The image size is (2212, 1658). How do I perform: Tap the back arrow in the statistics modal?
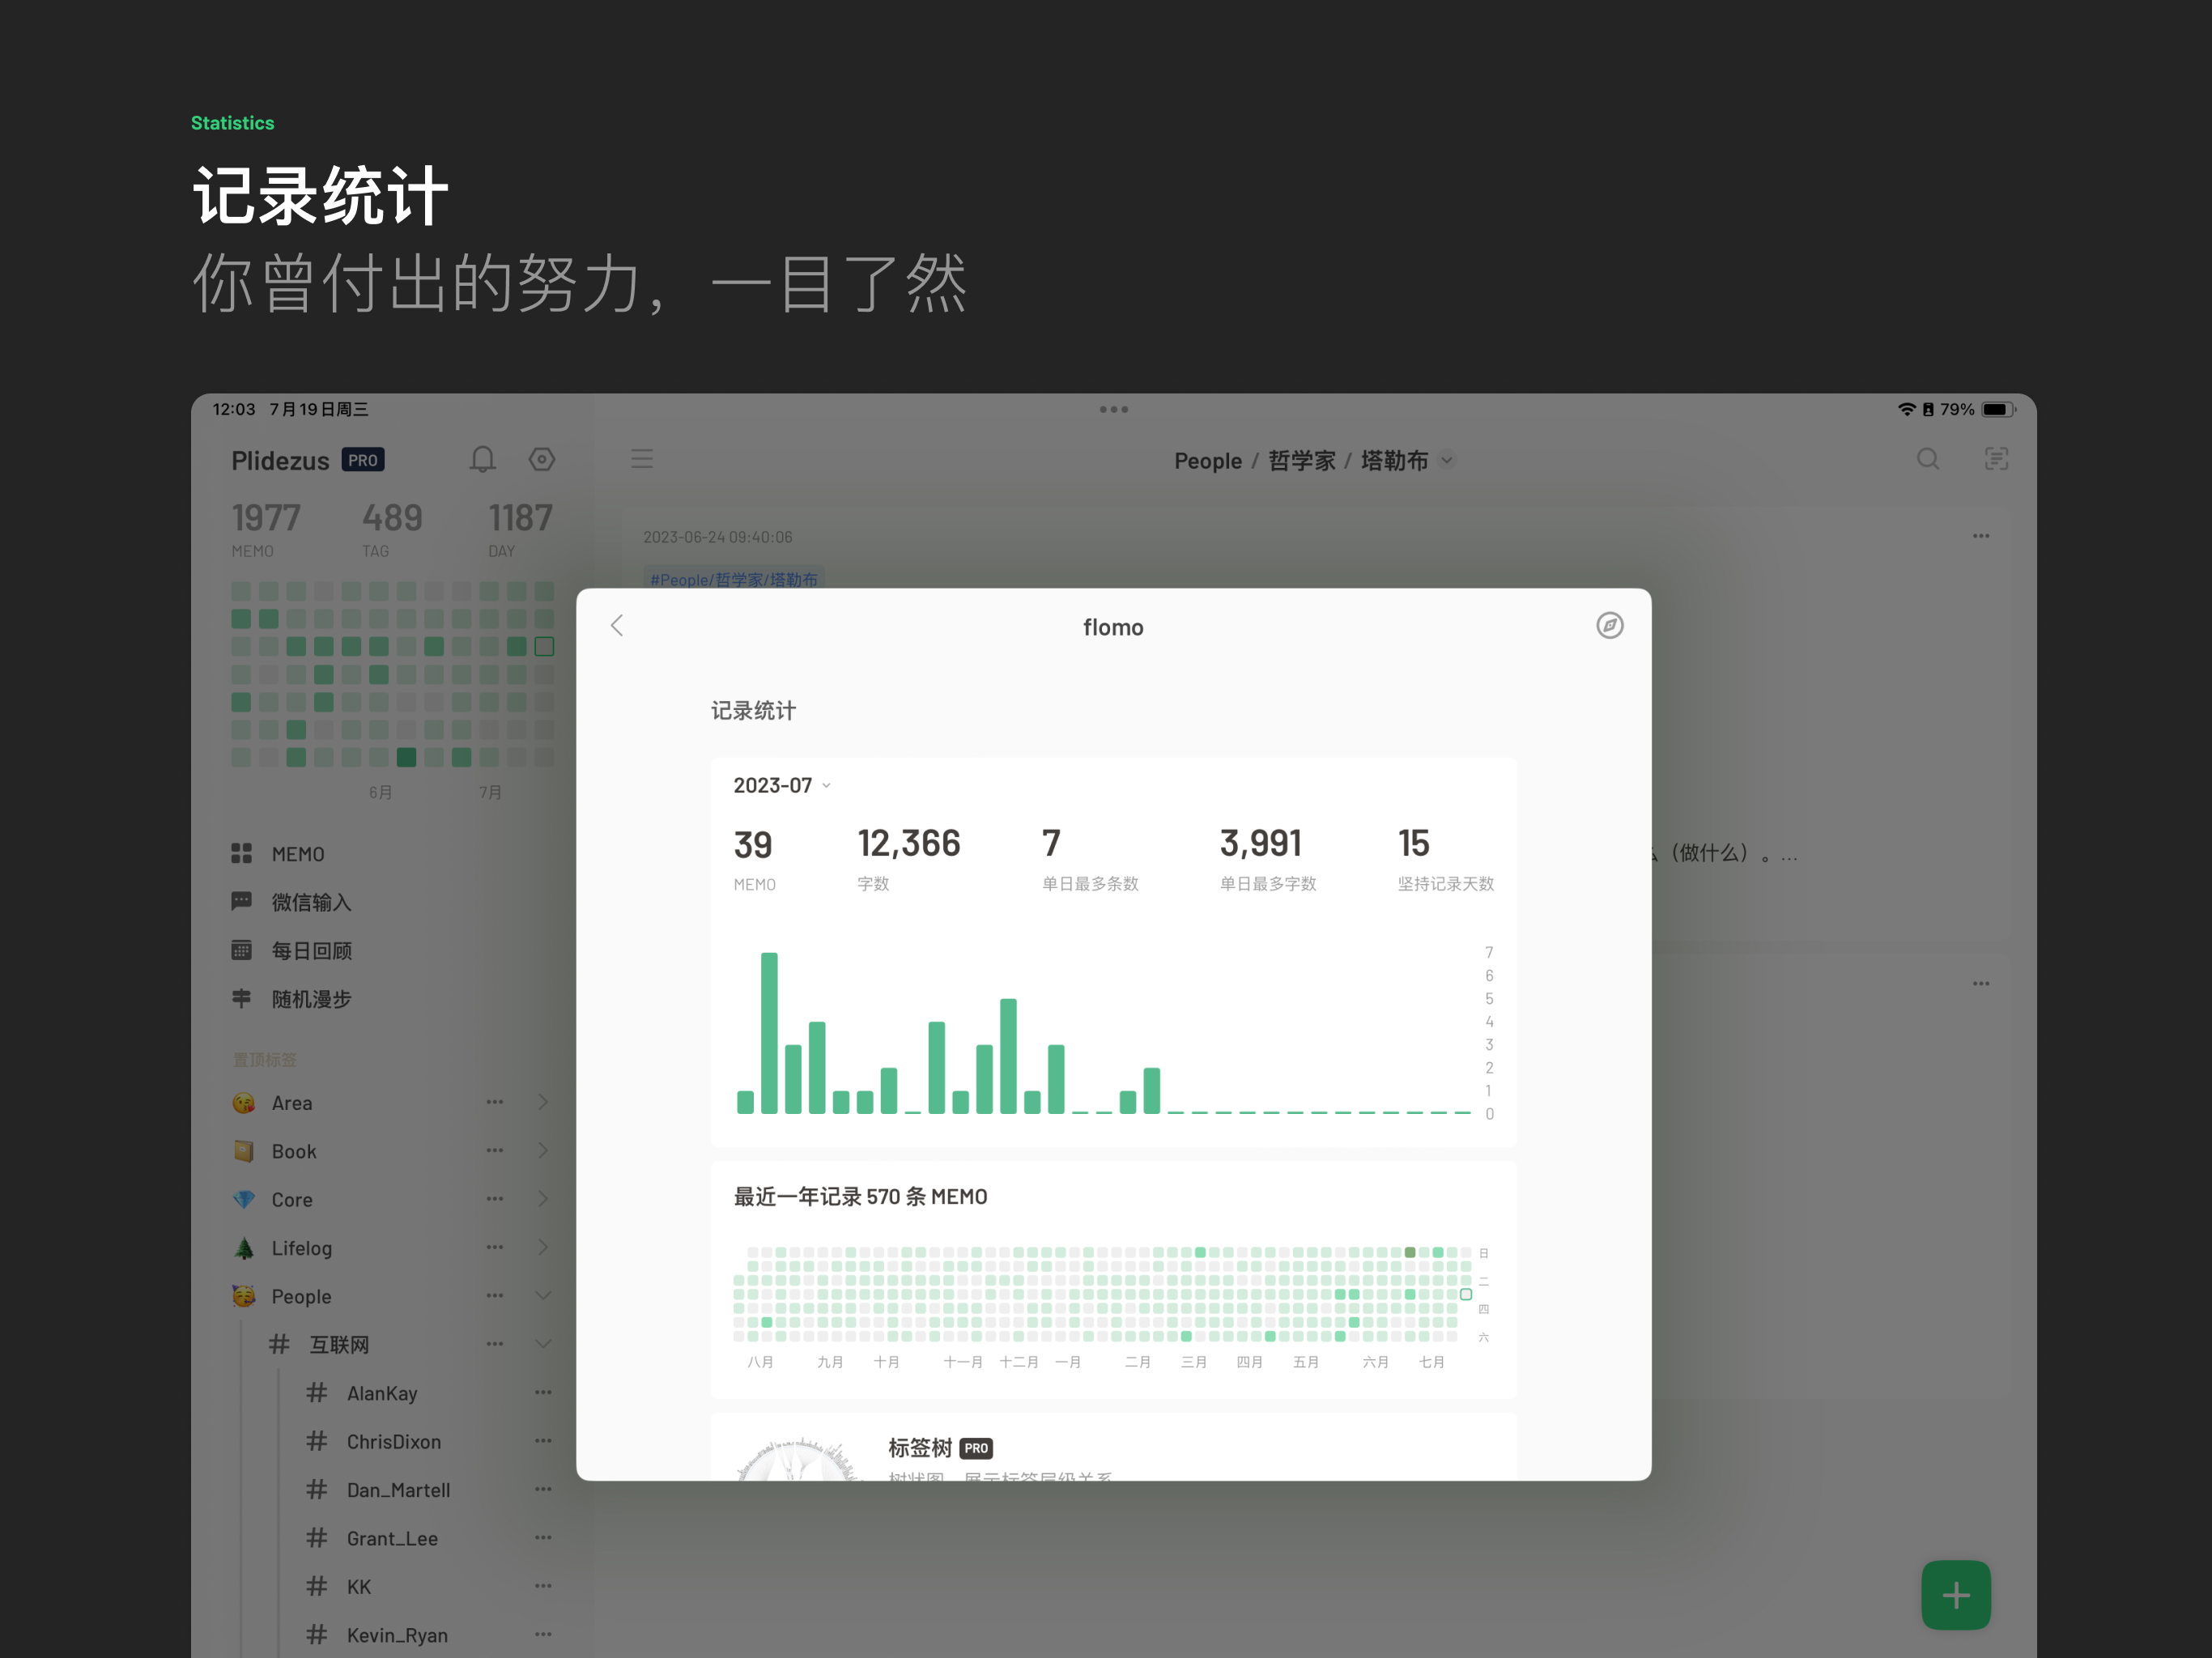click(x=617, y=625)
